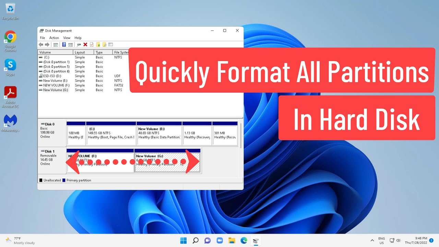Open the weather widget showing 77°F
This screenshot has height=247, width=439.
[x=20, y=240]
